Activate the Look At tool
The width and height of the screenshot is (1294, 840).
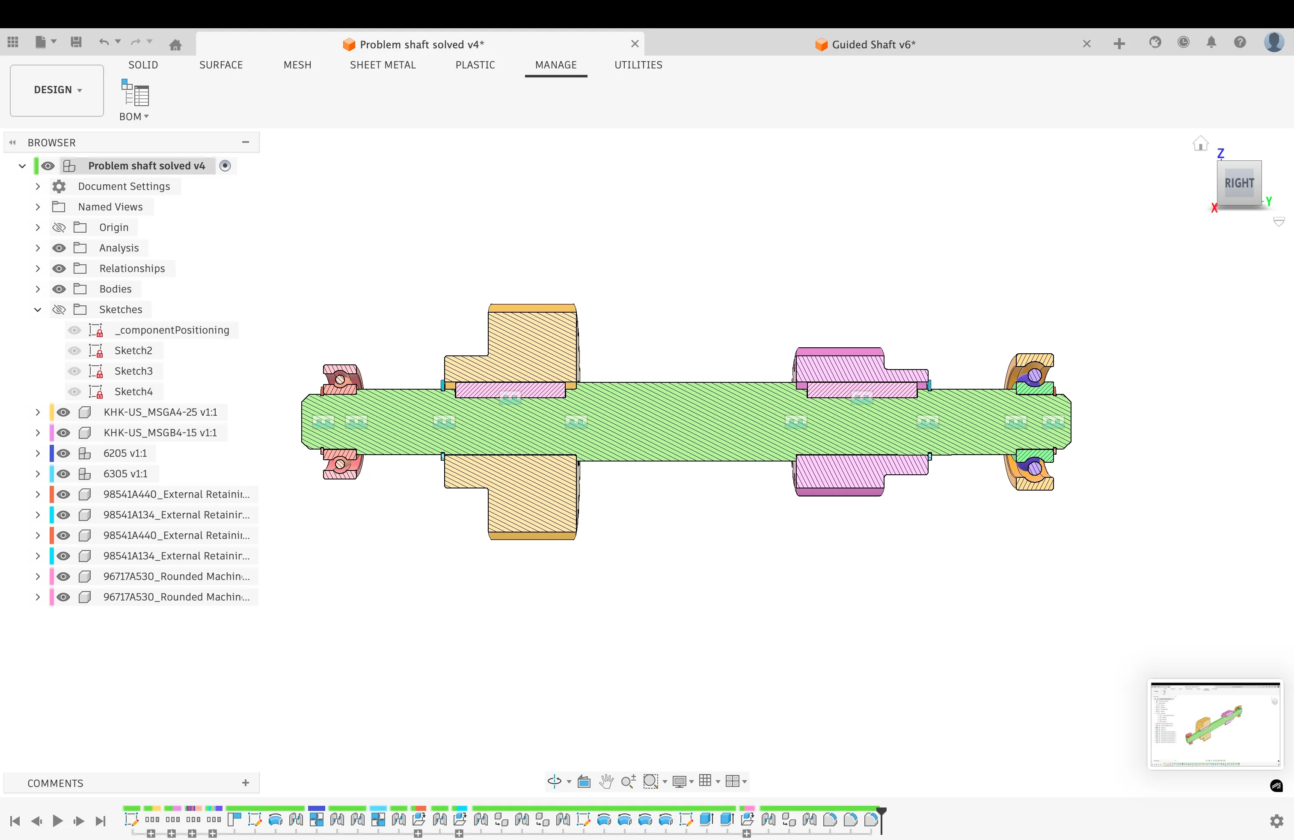coord(584,781)
